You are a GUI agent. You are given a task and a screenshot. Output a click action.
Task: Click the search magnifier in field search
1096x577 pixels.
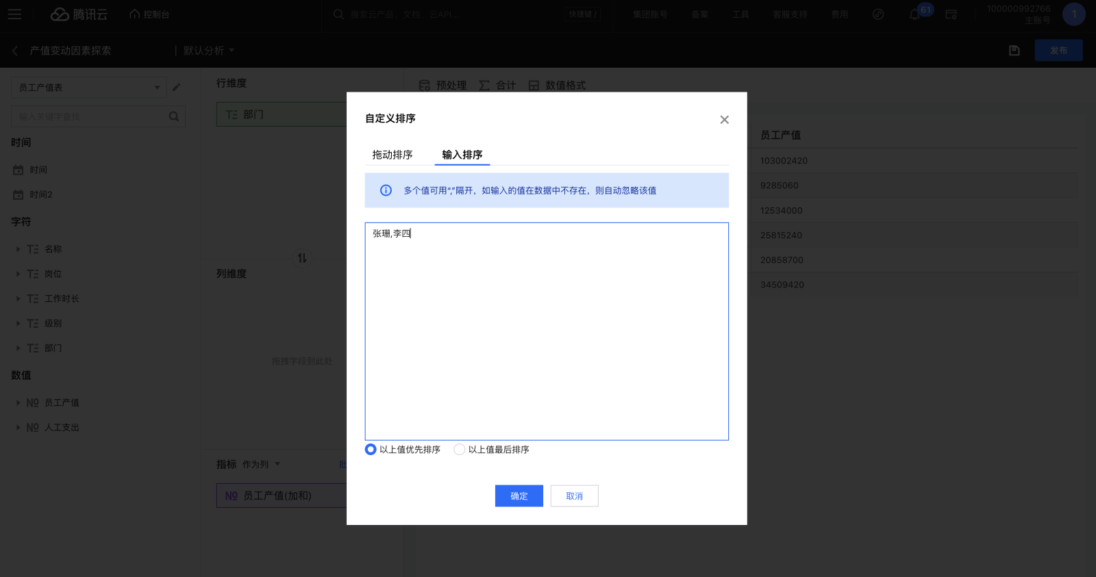click(174, 116)
